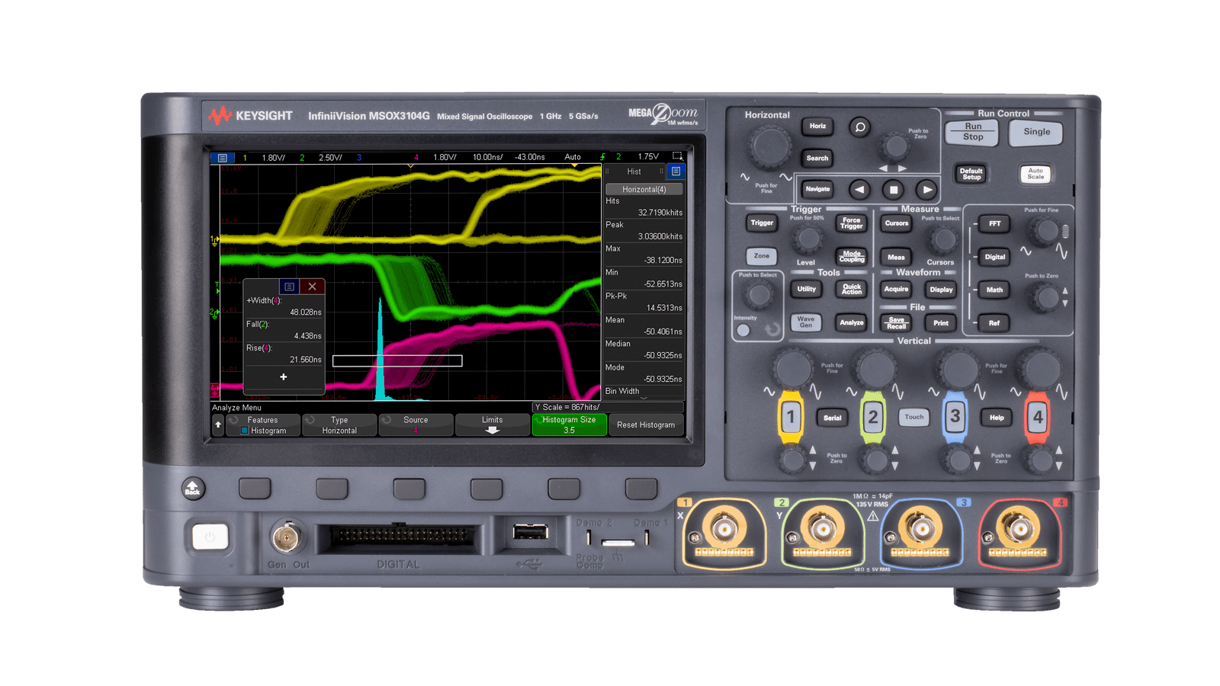
Task: Toggle the Digital channels key
Action: pos(994,257)
